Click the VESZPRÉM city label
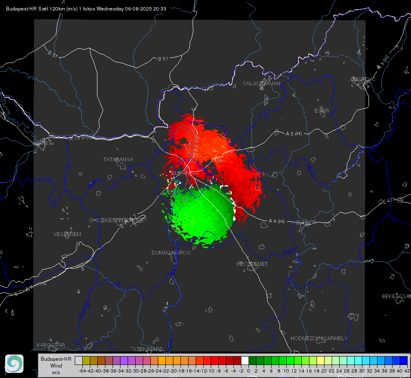Viewport: 411px width, 378px height. point(67,234)
